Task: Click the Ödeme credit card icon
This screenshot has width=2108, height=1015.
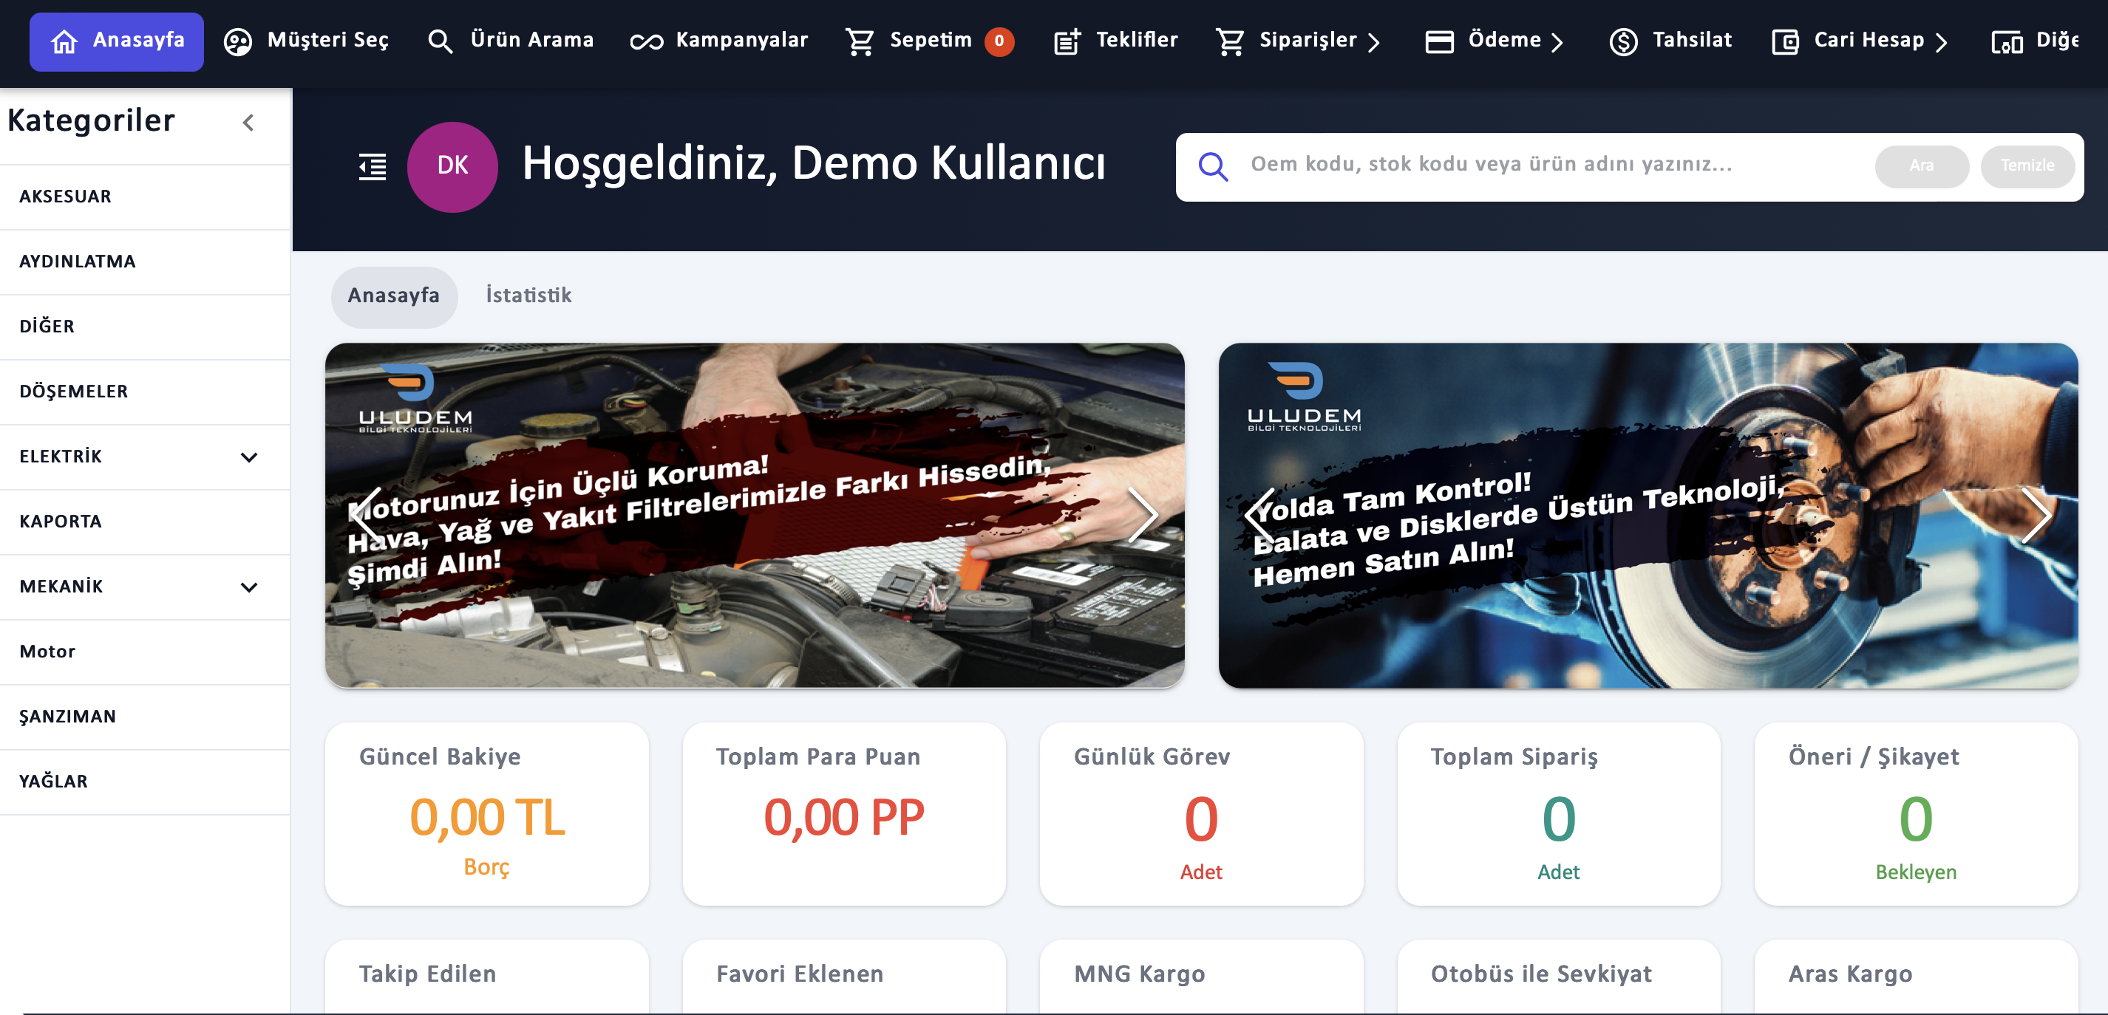Action: (x=1439, y=41)
